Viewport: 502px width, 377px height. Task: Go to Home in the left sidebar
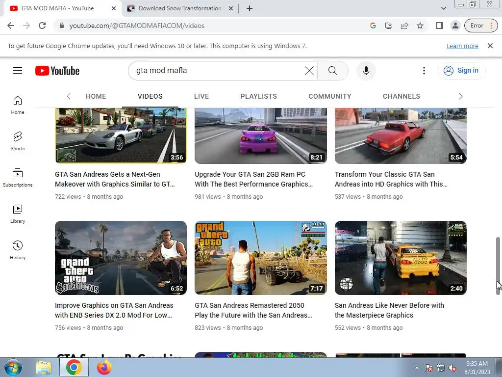pos(18,105)
